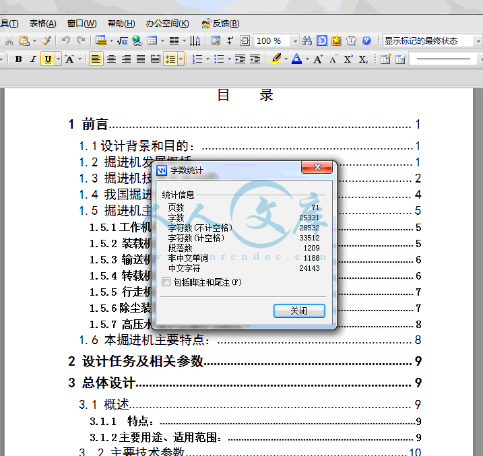The width and height of the screenshot is (483, 456).
Task: Open the numbered list dropdown arrow
Action: click(207, 59)
